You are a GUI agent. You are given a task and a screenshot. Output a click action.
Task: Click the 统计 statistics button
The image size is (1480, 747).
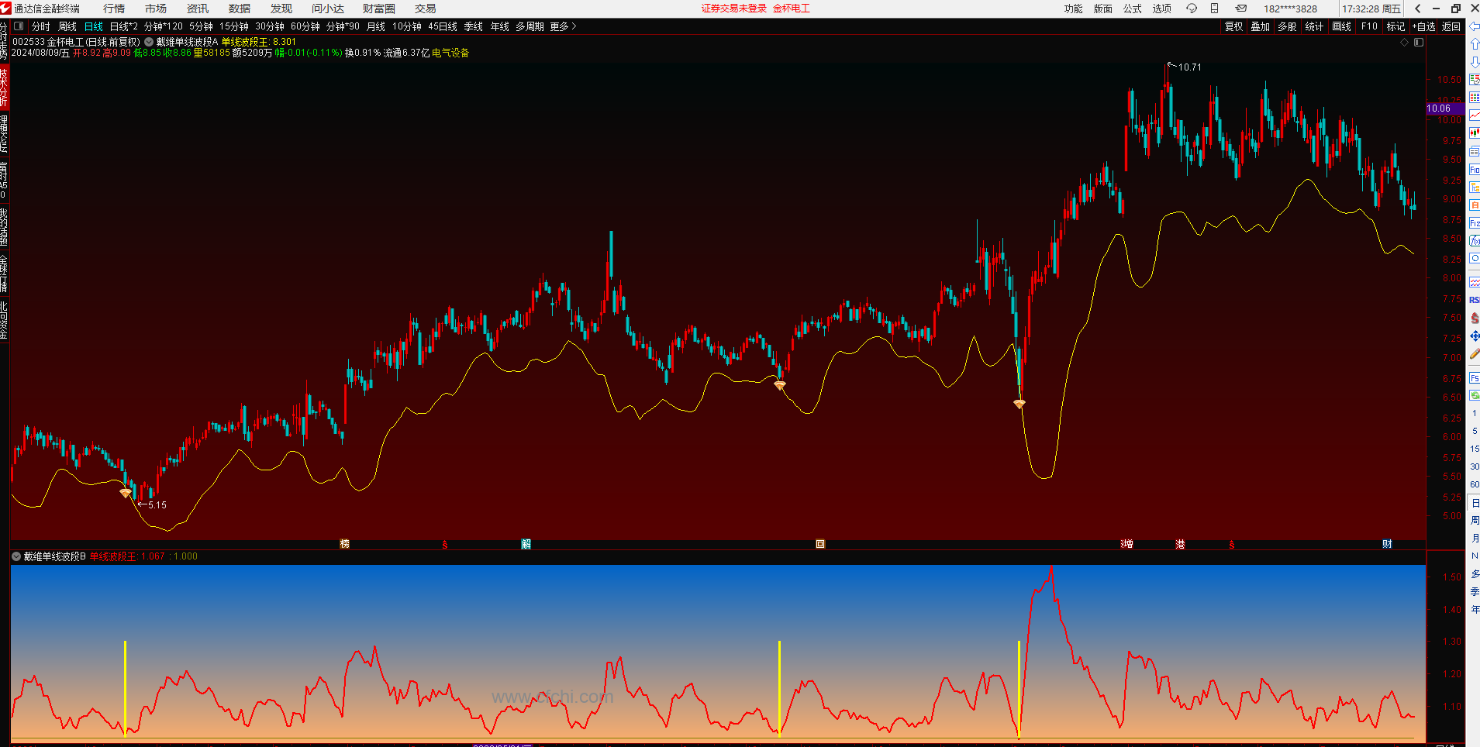[1314, 26]
